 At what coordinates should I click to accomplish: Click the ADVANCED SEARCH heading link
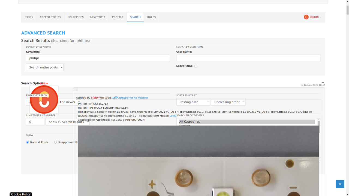pyautogui.click(x=43, y=33)
